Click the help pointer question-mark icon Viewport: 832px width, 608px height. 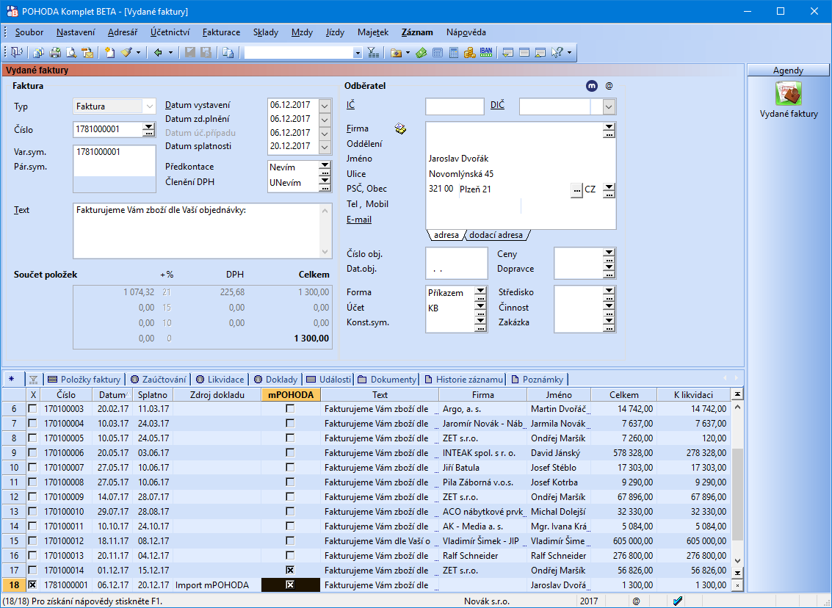click(x=557, y=53)
